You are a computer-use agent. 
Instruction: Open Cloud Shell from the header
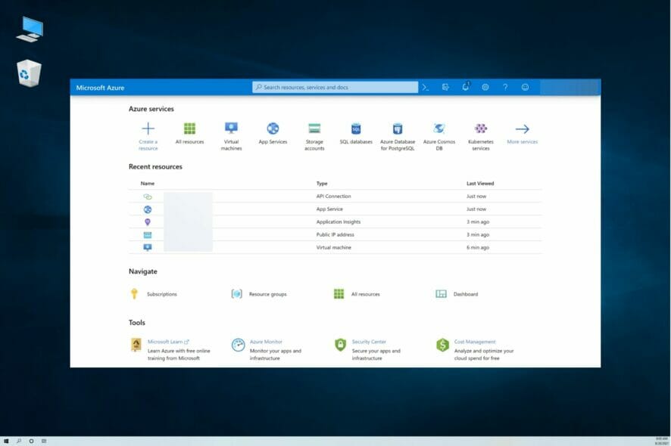[426, 87]
